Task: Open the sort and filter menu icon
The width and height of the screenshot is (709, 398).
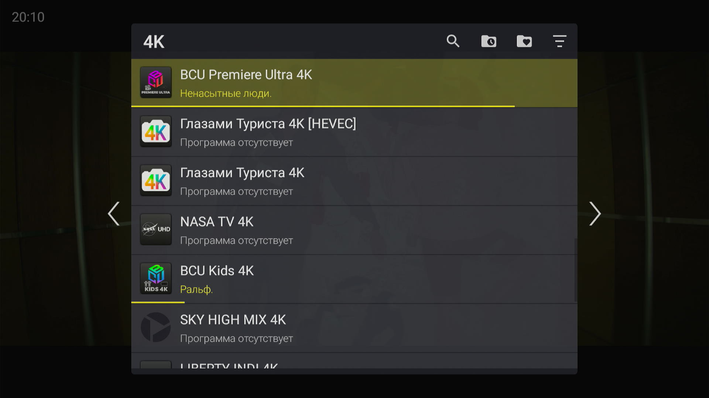Action: [560, 41]
